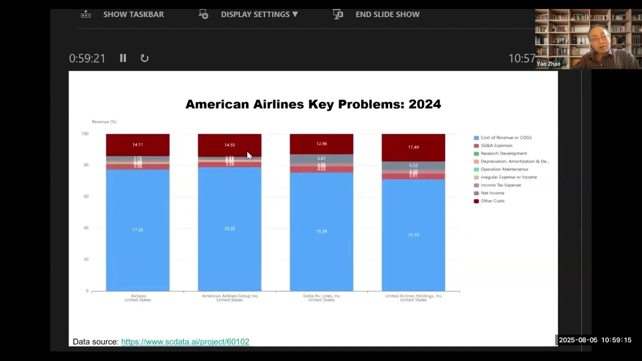This screenshot has width=642, height=361.
Task: Click the 77.35 value in the Airlines bar
Action: point(137,230)
